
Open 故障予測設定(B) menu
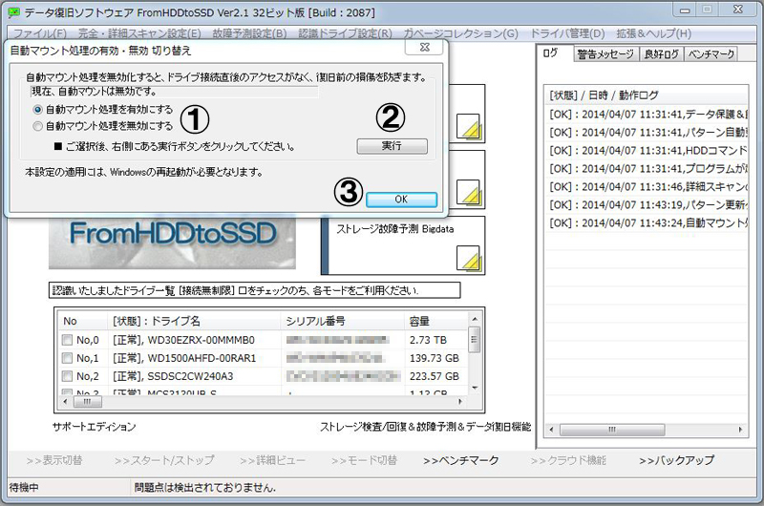pos(249,33)
